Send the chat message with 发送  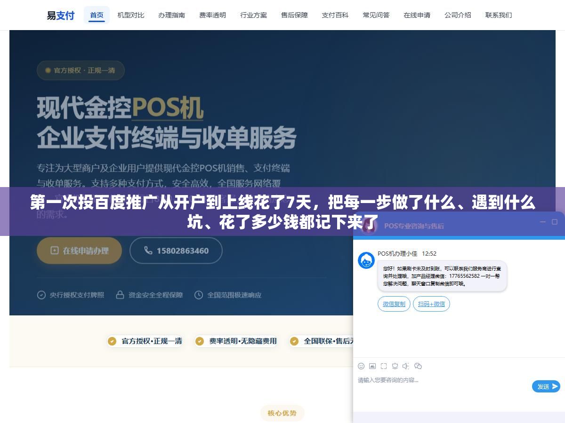coord(546,386)
